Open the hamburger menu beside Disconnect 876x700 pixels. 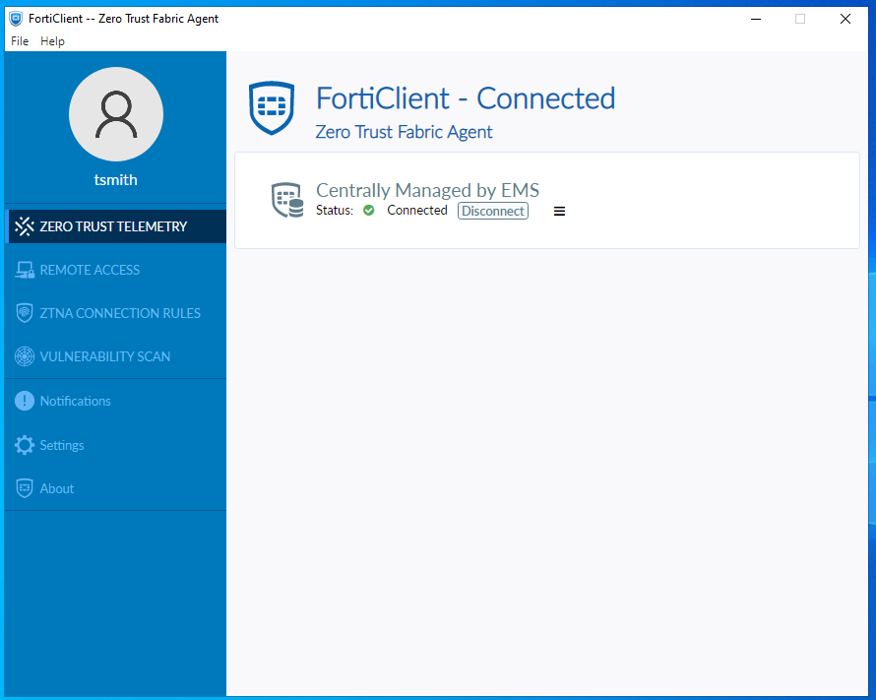click(x=559, y=211)
